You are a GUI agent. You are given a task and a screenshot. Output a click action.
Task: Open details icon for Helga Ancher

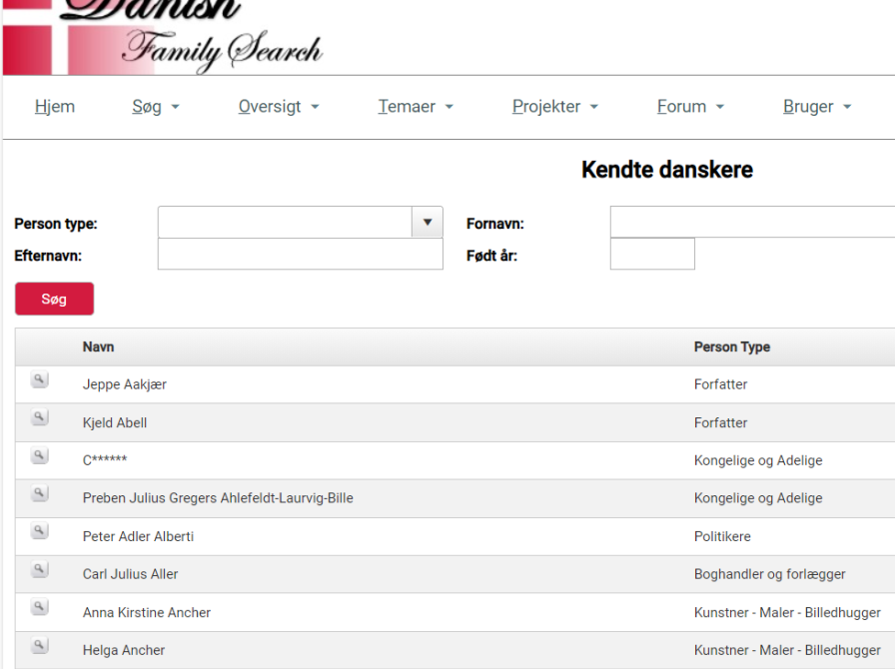pos(39,646)
